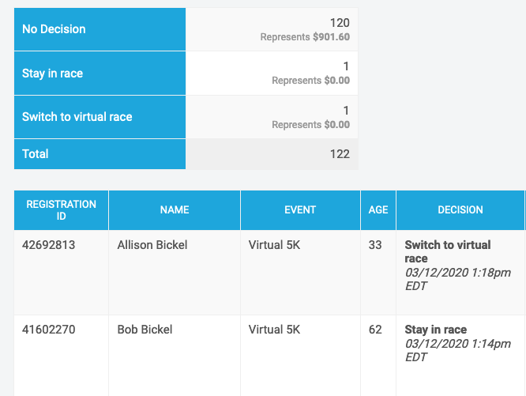Click the Name column header
The width and height of the screenshot is (526, 396).
click(175, 210)
